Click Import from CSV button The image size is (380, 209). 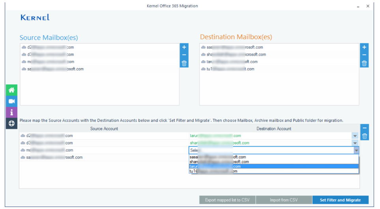coord(284,200)
